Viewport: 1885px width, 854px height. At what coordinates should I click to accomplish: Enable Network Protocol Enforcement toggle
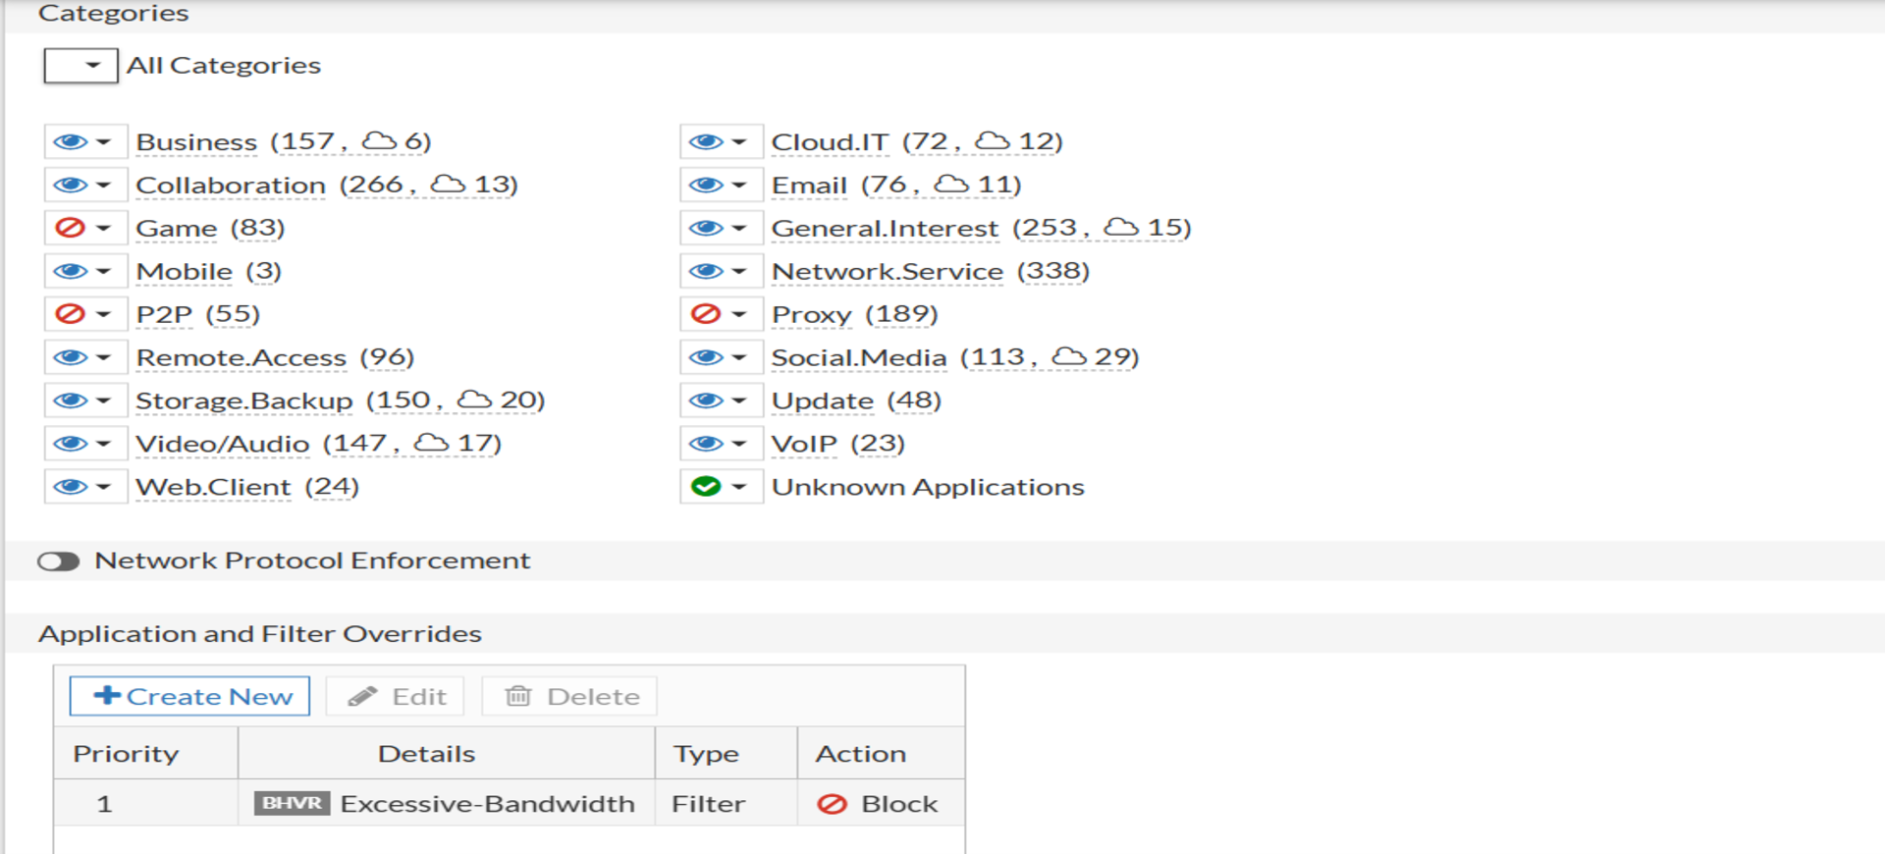tap(59, 561)
